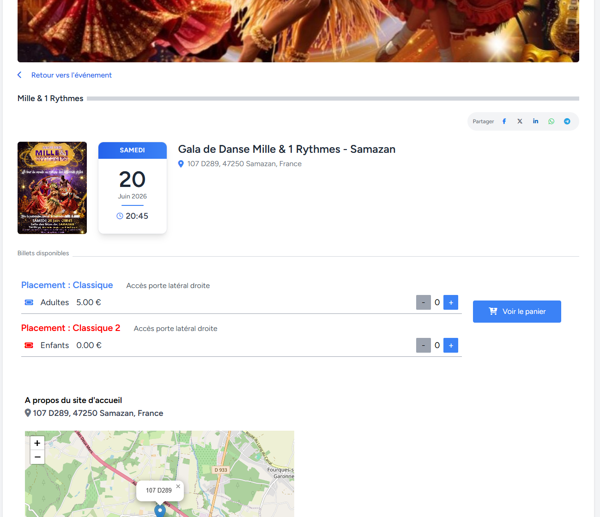600x517 pixels.
Task: Zoom out on the venue map
Action: 37,457
